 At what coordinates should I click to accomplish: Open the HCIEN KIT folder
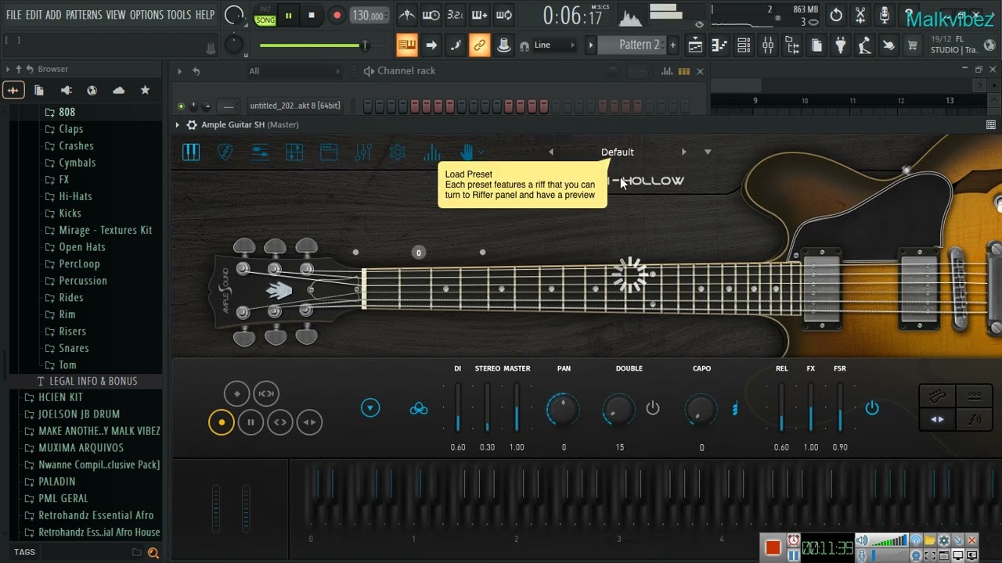pos(60,397)
